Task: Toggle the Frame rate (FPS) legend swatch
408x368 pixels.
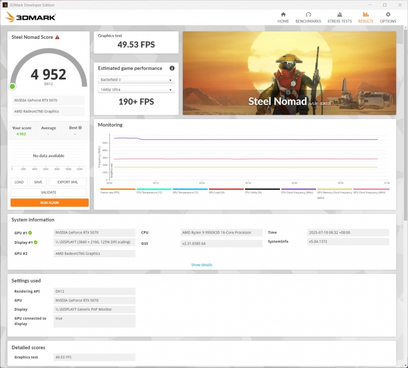Action: pos(118,189)
